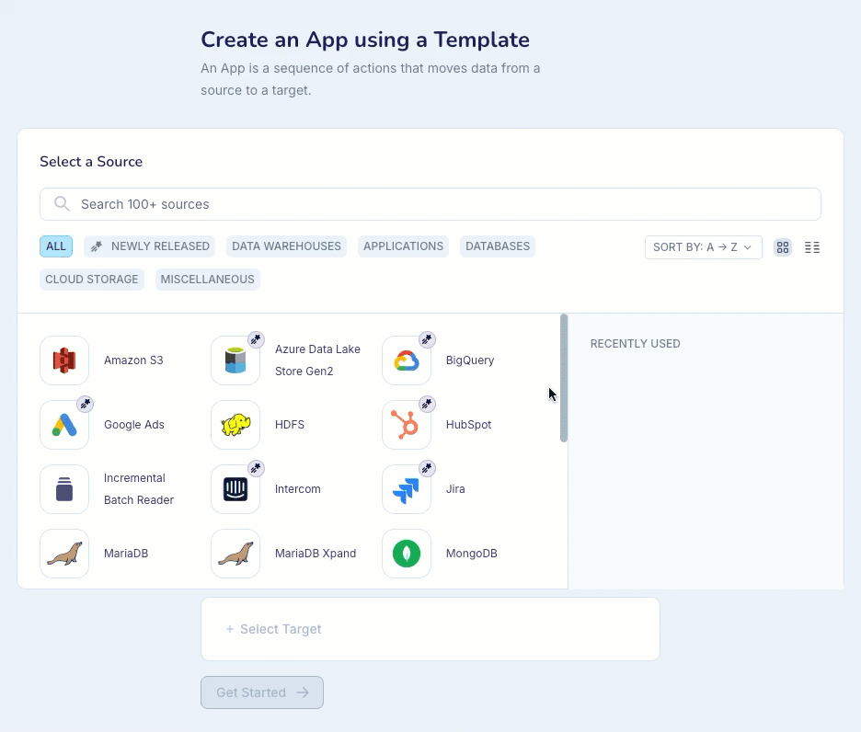Filter by Miscellaneous category
This screenshot has height=732, width=861.
[x=208, y=279]
